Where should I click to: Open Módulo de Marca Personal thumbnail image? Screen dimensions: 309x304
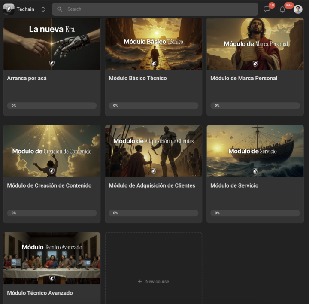click(255, 44)
